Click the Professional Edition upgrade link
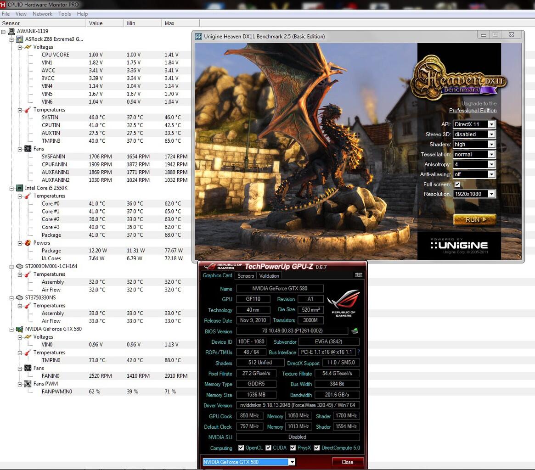 coord(473,111)
